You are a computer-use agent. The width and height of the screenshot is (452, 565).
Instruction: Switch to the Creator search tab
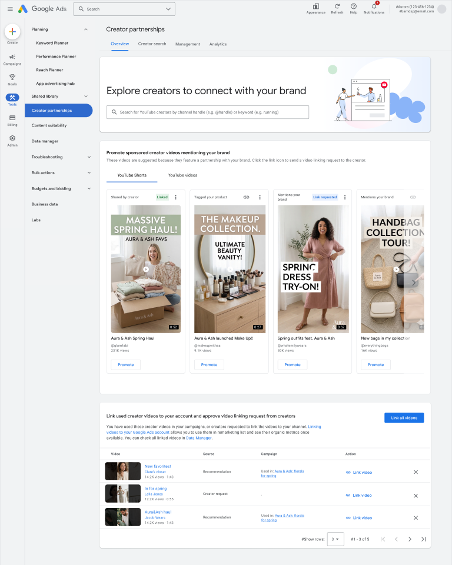[152, 44]
